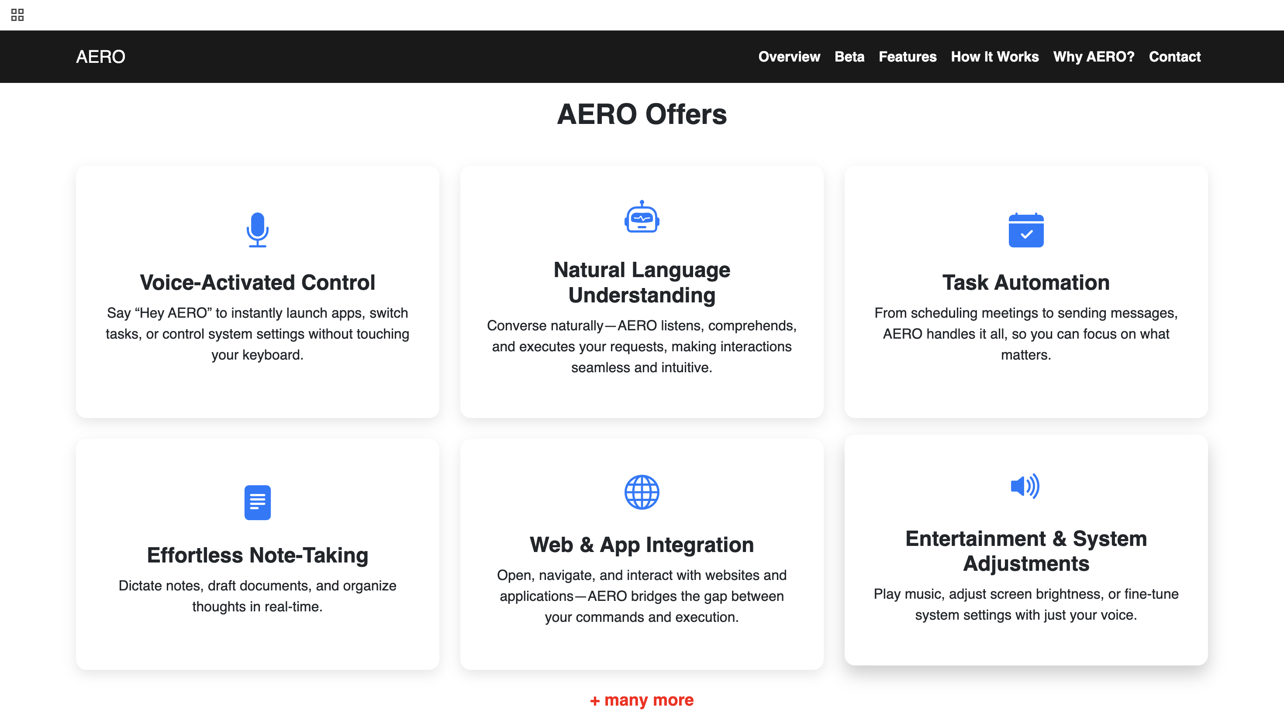Viewport: 1284px width, 727px height.
Task: Click the AERO Offers page heading
Action: 642,114
